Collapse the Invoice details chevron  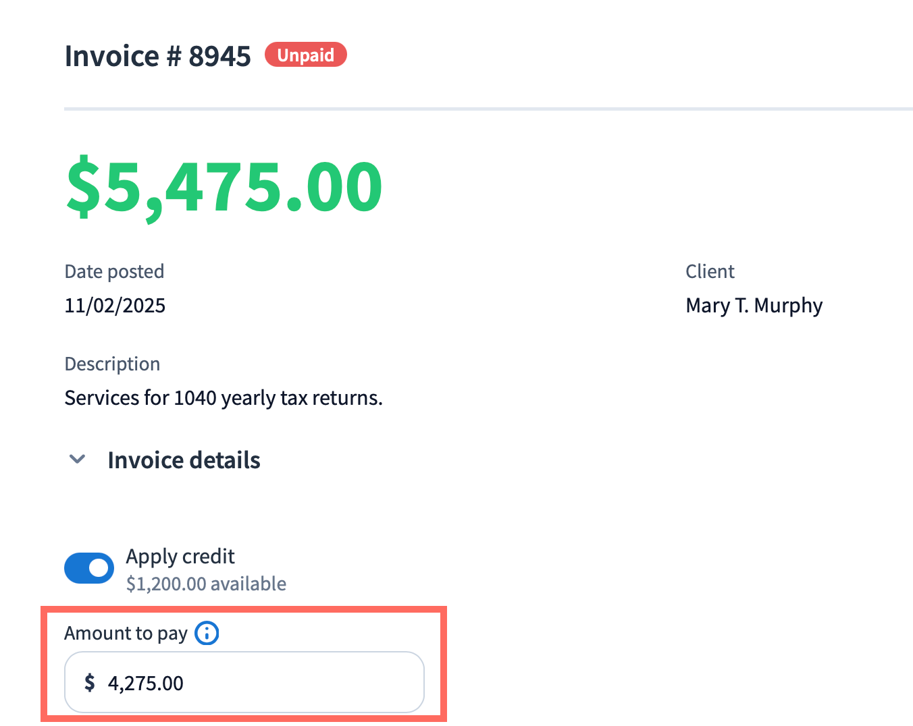click(x=78, y=459)
